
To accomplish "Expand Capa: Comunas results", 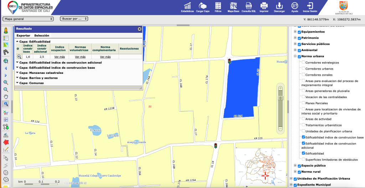I will pyautogui.click(x=17, y=83).
